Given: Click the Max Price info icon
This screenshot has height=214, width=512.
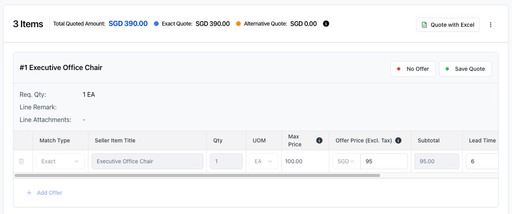Looking at the screenshot, I should (x=319, y=140).
